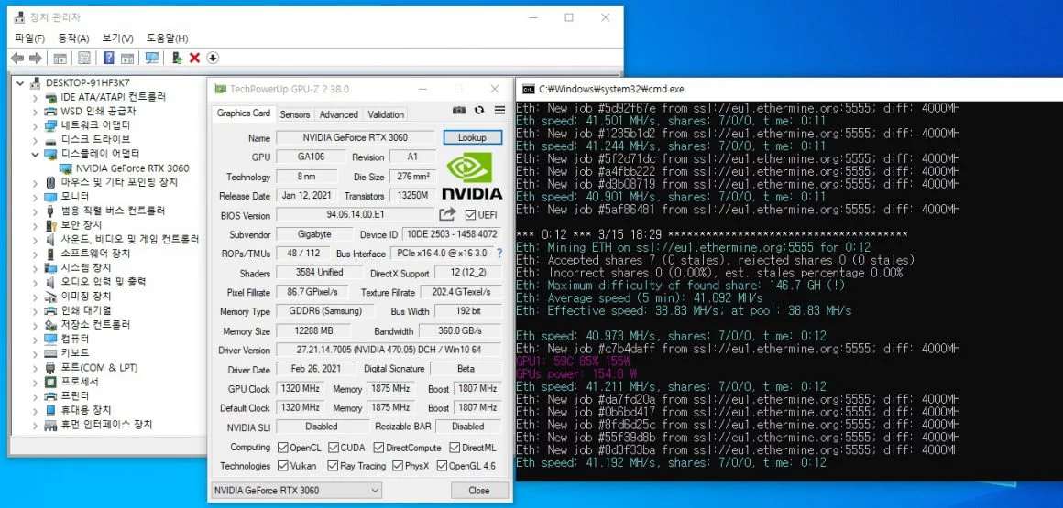Toggle the DirectCompute checkbox
Screen dimensions: 1063x508
(379, 448)
